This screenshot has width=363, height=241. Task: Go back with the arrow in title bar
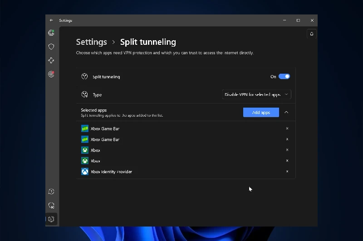[51, 20]
